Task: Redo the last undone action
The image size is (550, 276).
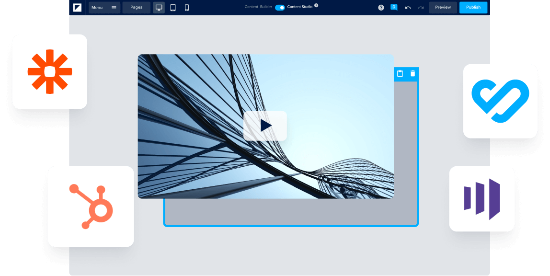Action: (x=421, y=8)
